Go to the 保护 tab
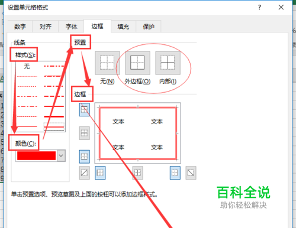 pyautogui.click(x=149, y=27)
